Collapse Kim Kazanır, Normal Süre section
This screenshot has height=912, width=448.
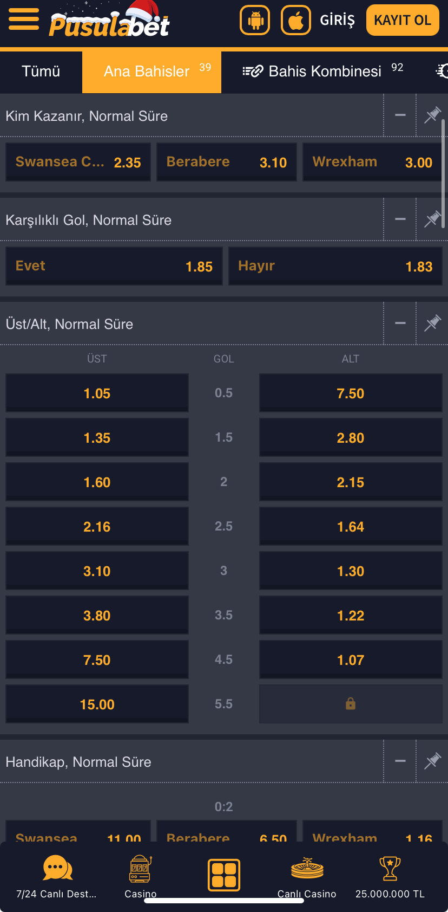400,115
